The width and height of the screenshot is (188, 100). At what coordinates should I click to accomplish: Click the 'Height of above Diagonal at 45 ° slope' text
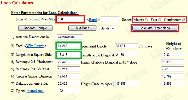(x=109, y=63)
